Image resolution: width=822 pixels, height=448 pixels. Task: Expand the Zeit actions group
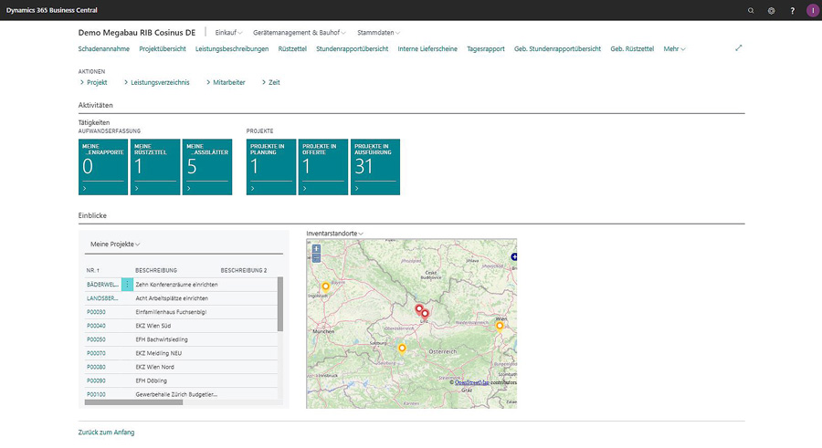pos(271,82)
